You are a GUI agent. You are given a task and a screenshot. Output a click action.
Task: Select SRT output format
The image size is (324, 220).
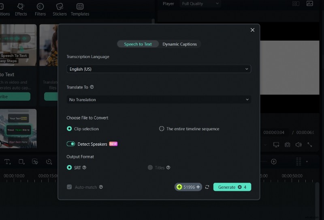(69, 167)
